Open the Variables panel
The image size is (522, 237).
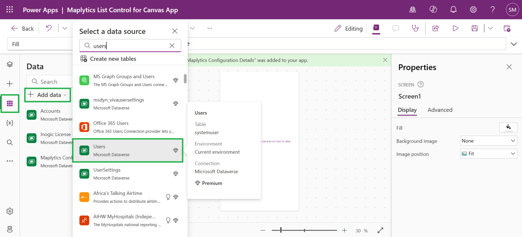[x=10, y=123]
